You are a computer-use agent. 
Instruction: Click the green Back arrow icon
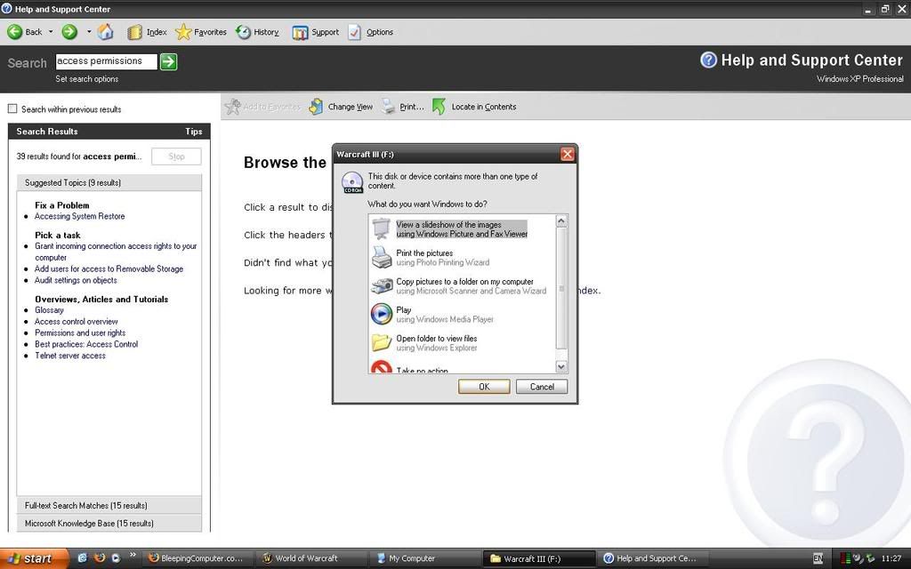14,32
